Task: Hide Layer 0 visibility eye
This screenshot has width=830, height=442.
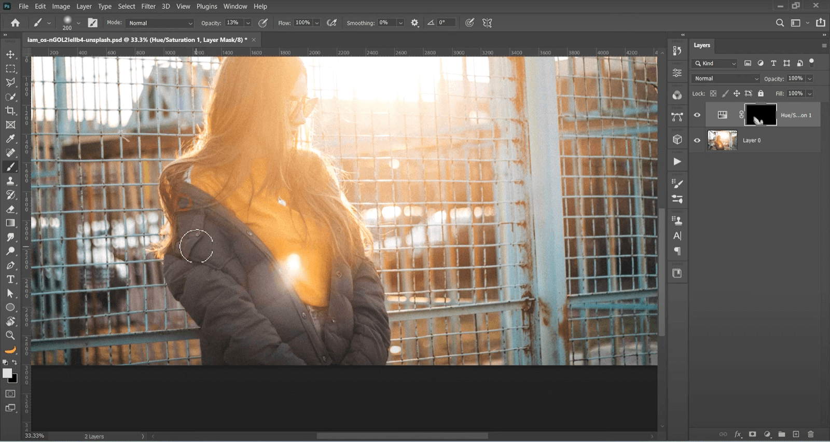Action: [x=697, y=140]
